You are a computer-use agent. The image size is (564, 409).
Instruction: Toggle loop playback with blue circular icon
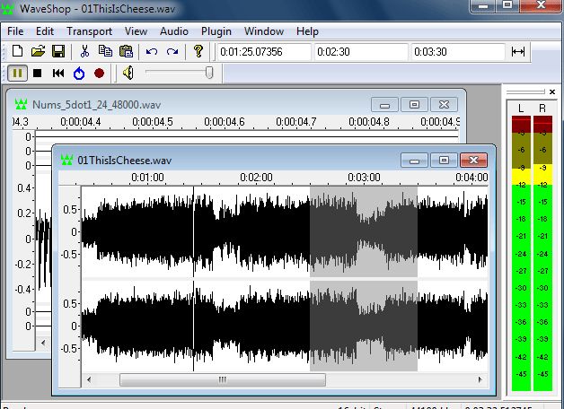coord(79,74)
